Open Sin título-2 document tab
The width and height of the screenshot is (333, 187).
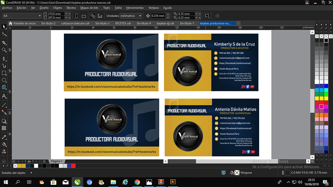click(x=48, y=23)
